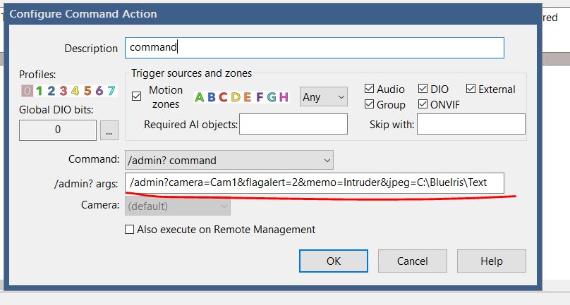This screenshot has height=305, width=570.
Task: Open the Help button
Action: 492,261
